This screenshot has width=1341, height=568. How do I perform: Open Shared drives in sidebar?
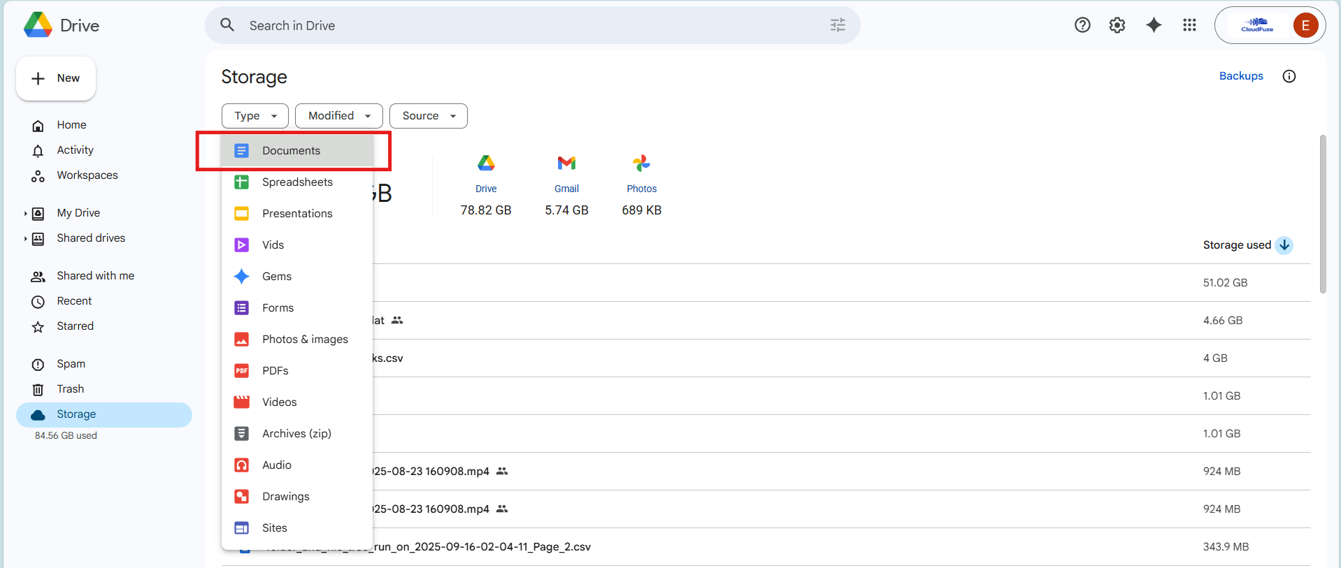point(104,238)
